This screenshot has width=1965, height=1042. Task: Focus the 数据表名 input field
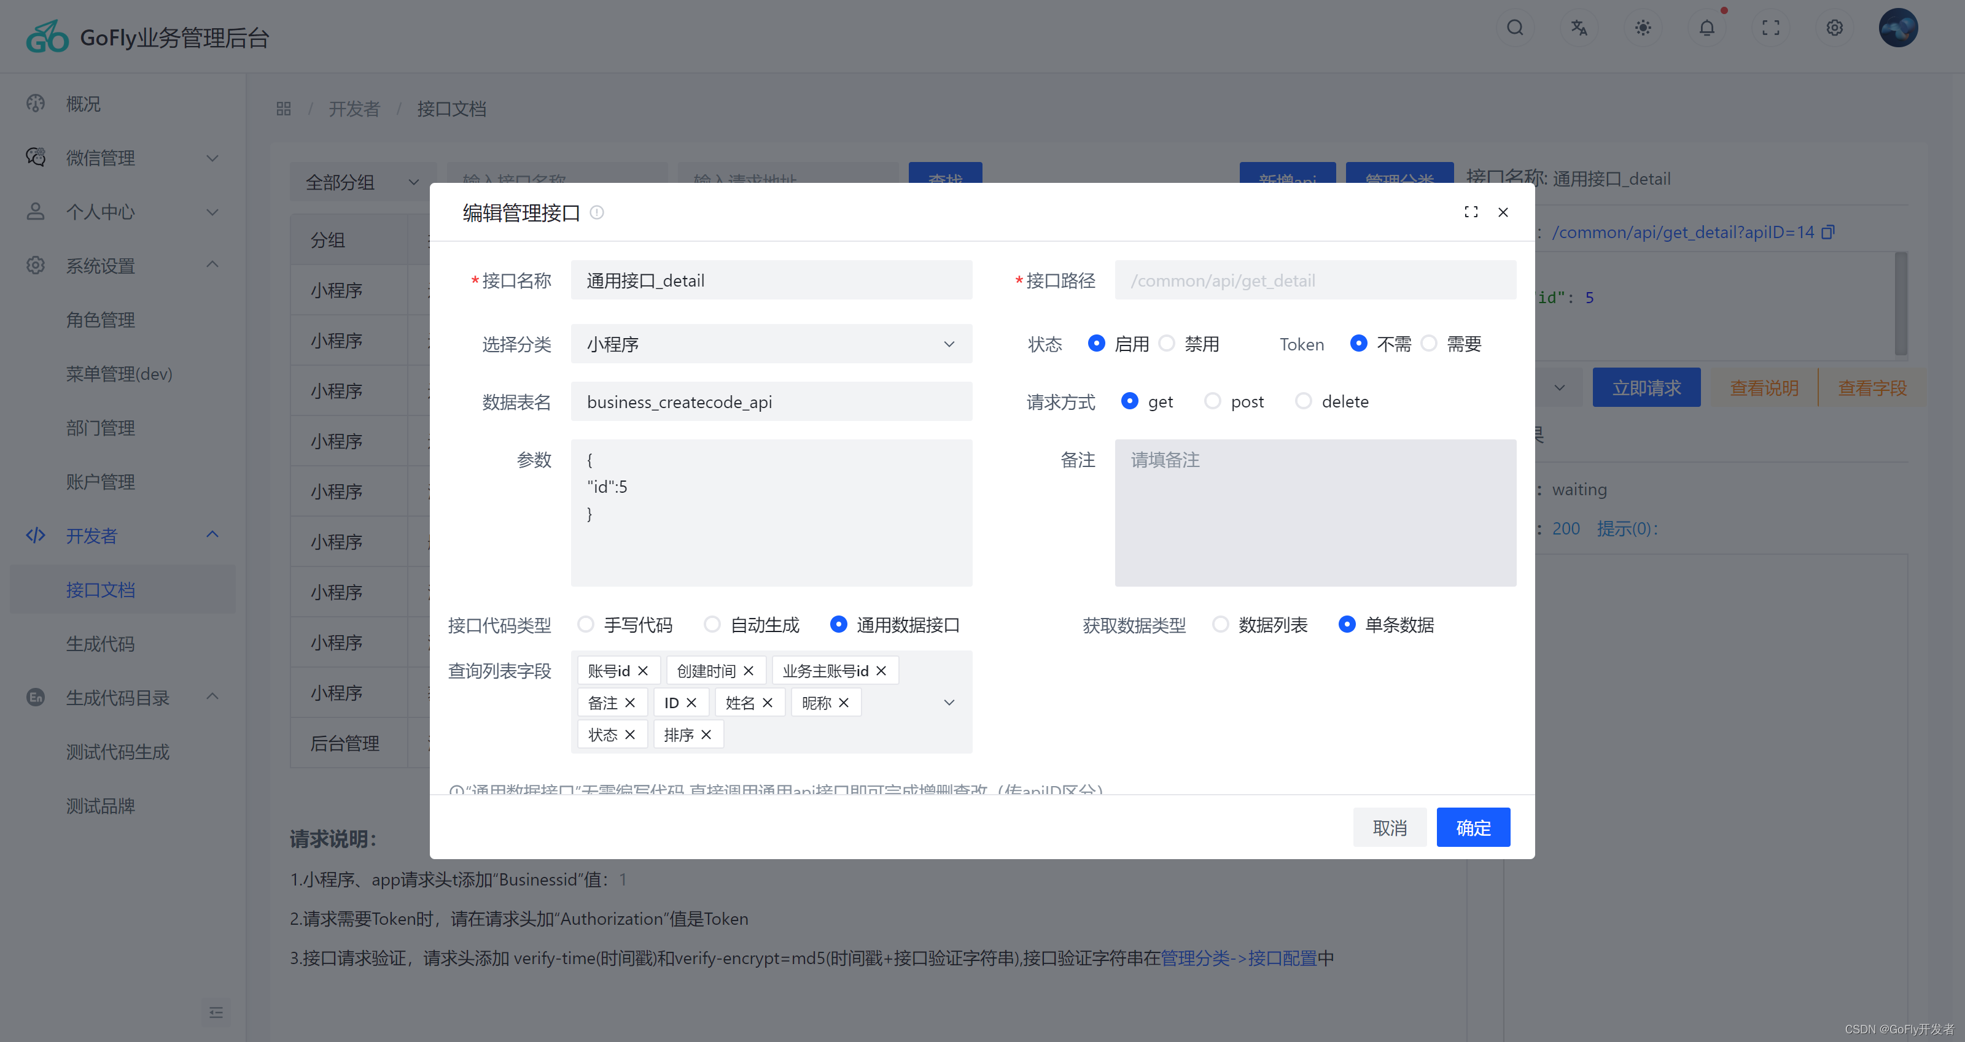click(771, 401)
